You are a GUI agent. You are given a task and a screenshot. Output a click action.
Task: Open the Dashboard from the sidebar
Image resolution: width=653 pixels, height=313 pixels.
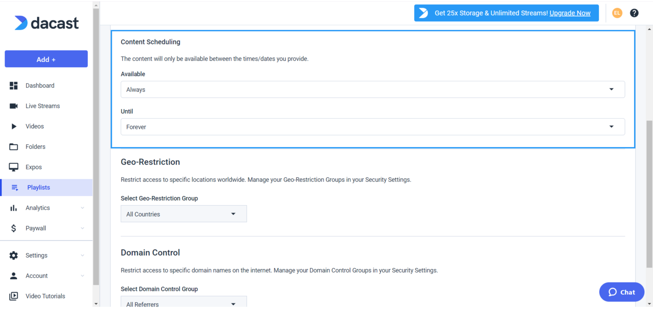[40, 85]
